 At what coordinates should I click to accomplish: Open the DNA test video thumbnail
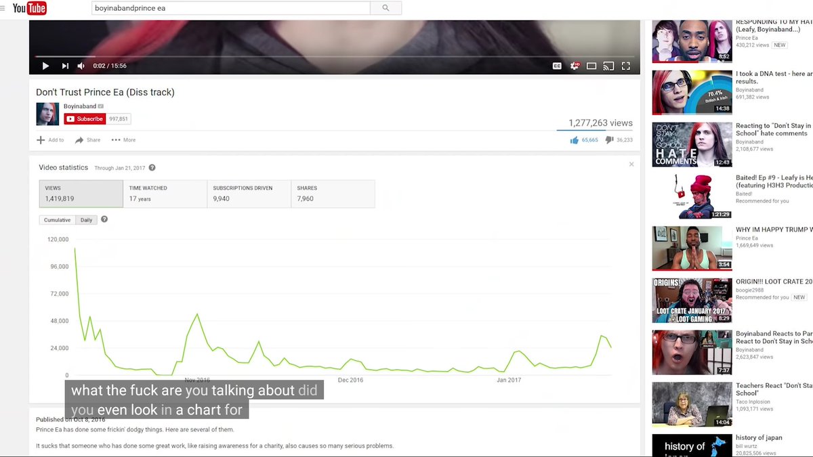click(x=692, y=93)
